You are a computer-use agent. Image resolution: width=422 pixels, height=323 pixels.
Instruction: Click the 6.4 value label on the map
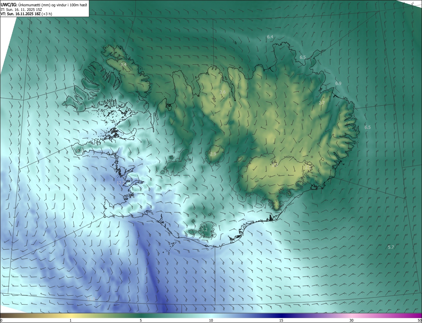coord(270,37)
